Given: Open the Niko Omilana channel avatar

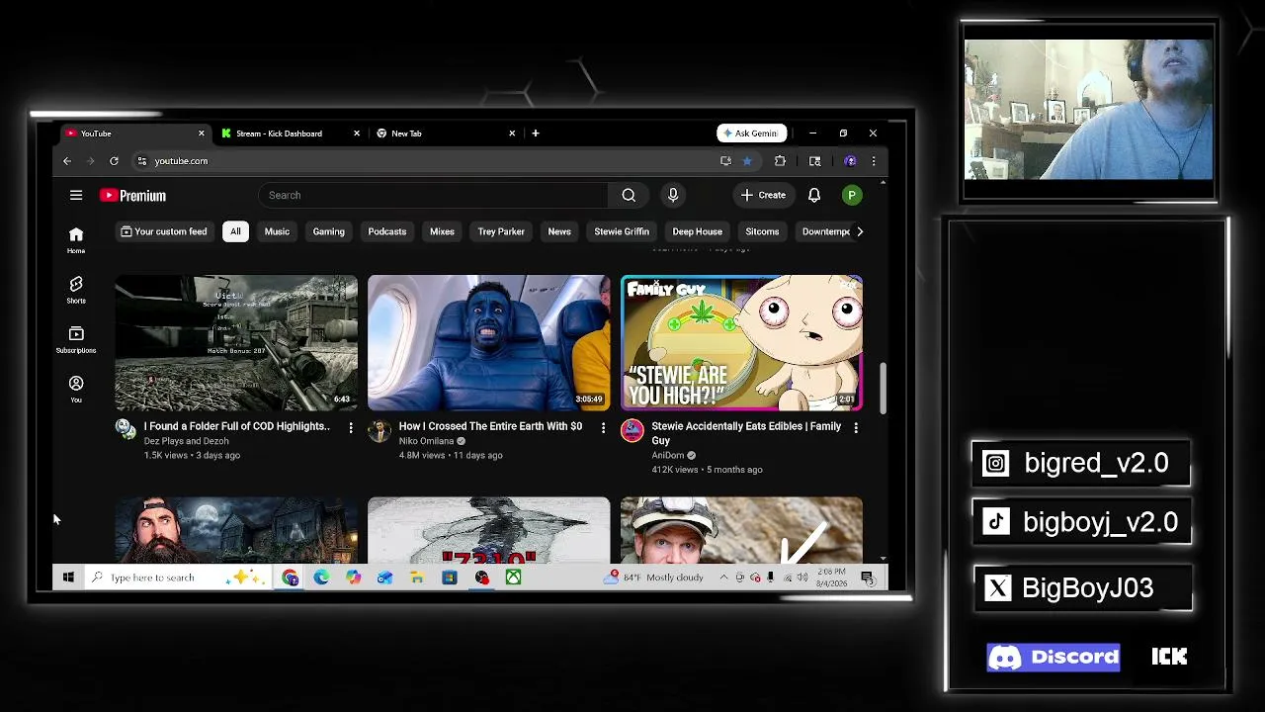Looking at the screenshot, I should [379, 429].
